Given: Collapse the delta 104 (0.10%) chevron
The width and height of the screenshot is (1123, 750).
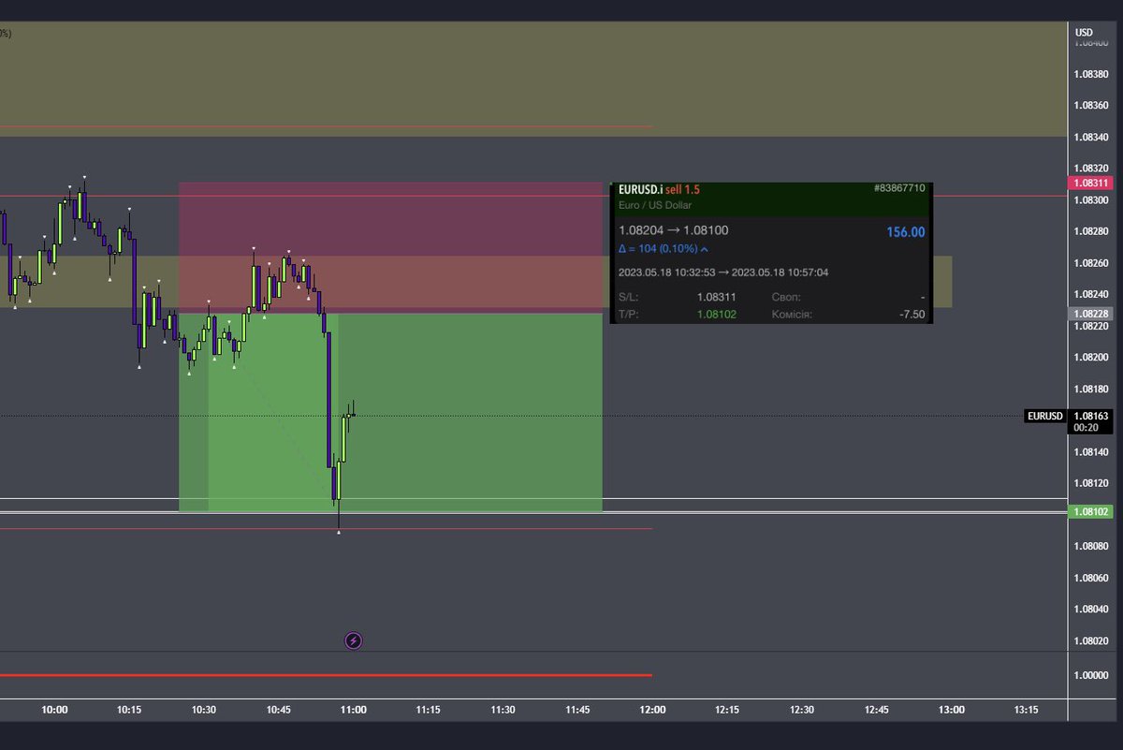Looking at the screenshot, I should (704, 250).
